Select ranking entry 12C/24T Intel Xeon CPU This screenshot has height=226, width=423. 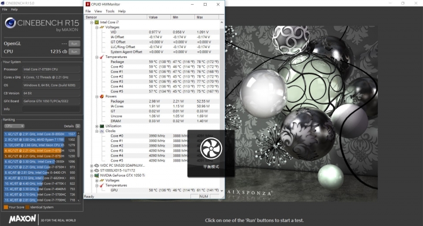(x=40, y=145)
